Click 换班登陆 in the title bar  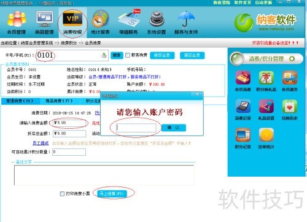(x=222, y=2)
